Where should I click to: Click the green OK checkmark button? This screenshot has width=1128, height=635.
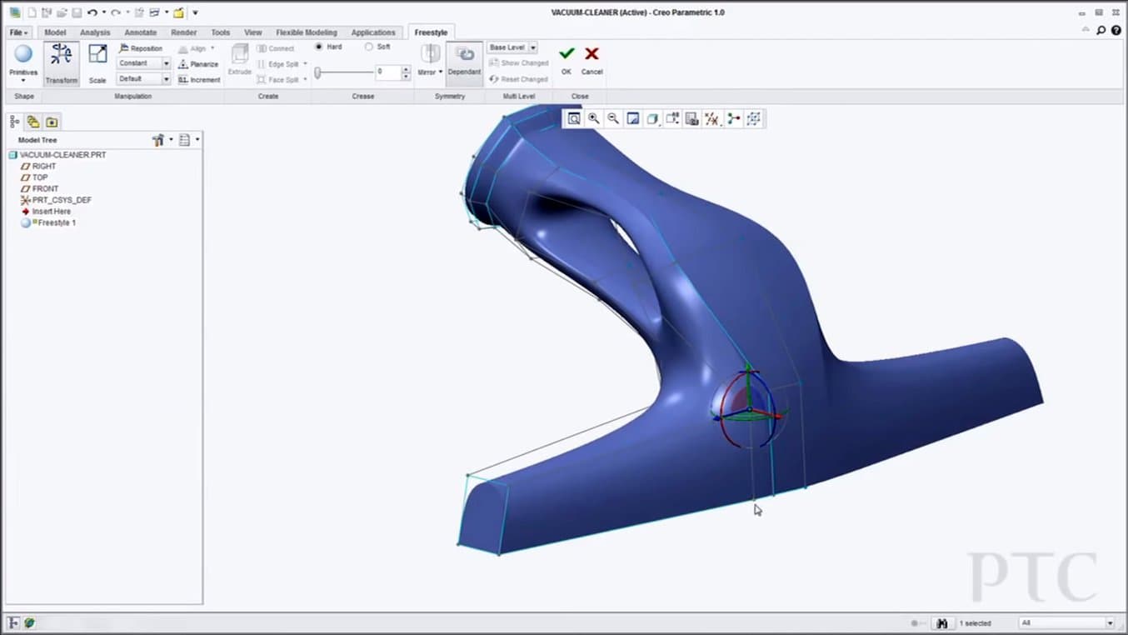(566, 54)
